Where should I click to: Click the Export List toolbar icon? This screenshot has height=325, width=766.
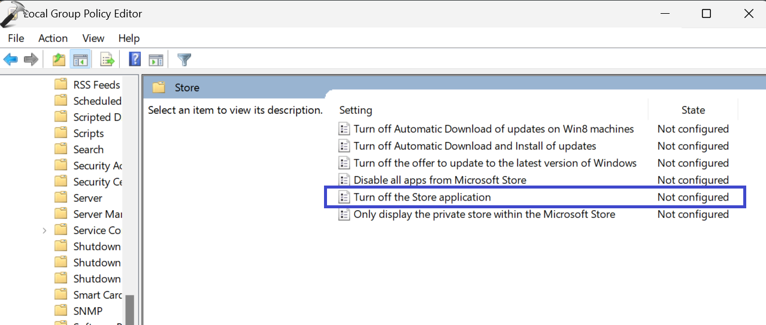pyautogui.click(x=107, y=59)
